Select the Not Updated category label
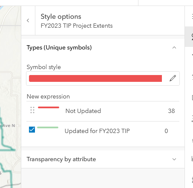The width and height of the screenshot is (193, 188). pyautogui.click(x=83, y=111)
